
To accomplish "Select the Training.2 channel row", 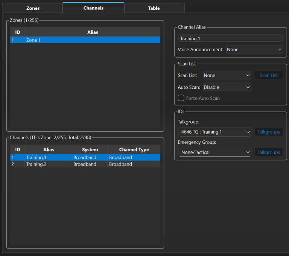I will pyautogui.click(x=85, y=164).
